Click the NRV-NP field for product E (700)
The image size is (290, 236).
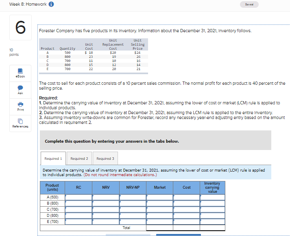[133, 222]
